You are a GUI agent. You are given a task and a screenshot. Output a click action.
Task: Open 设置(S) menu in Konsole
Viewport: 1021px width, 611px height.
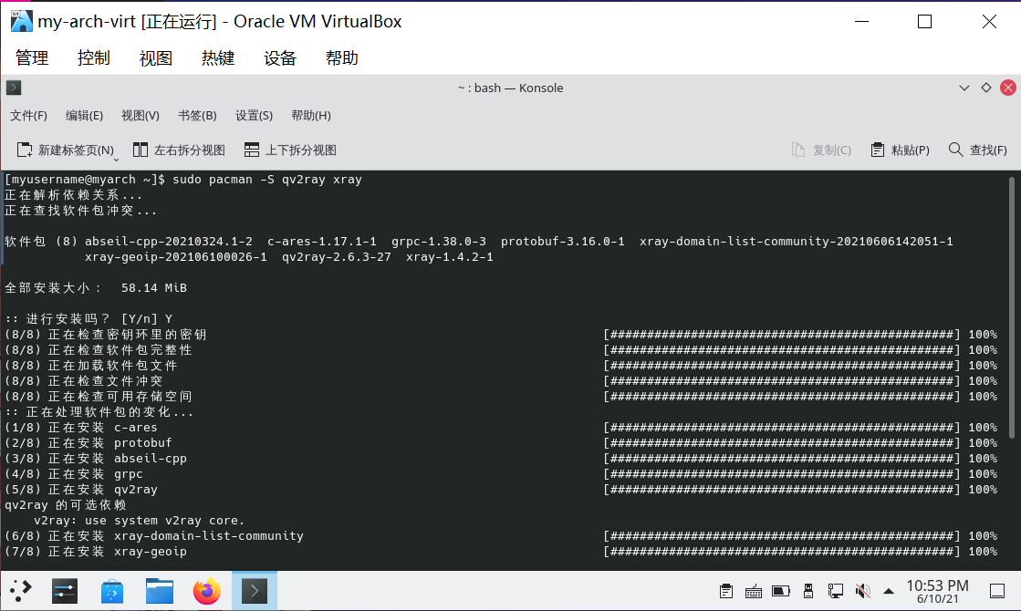click(x=254, y=116)
